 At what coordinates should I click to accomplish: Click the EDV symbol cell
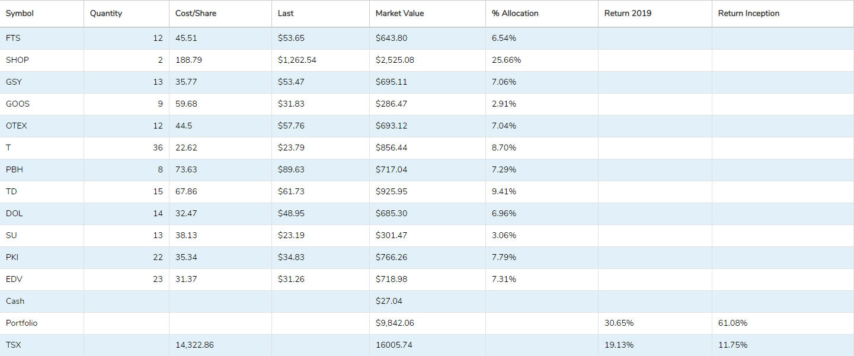tap(14, 279)
